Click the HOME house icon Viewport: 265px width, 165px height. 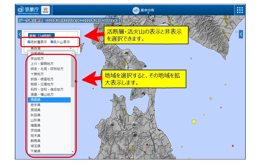pos(46,10)
